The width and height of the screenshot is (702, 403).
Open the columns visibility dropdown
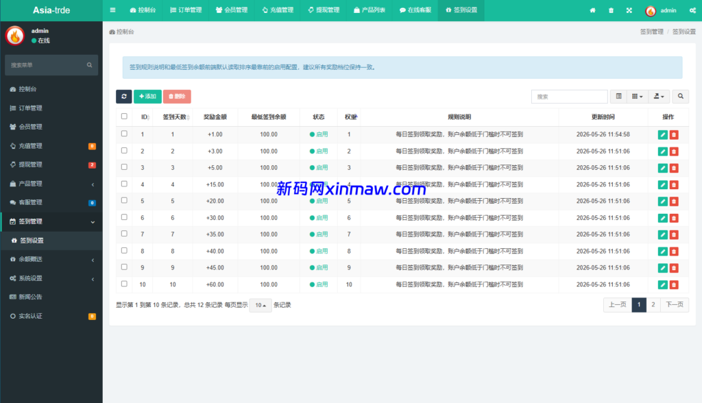coord(637,96)
